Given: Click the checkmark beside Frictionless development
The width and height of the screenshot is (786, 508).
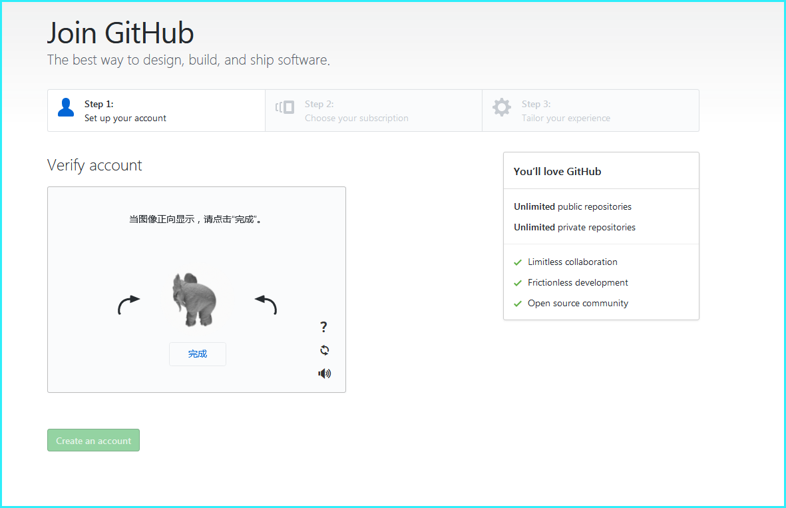Looking at the screenshot, I should point(518,283).
